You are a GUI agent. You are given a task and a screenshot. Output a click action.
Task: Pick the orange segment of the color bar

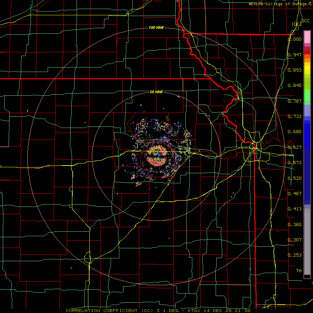tap(307, 58)
